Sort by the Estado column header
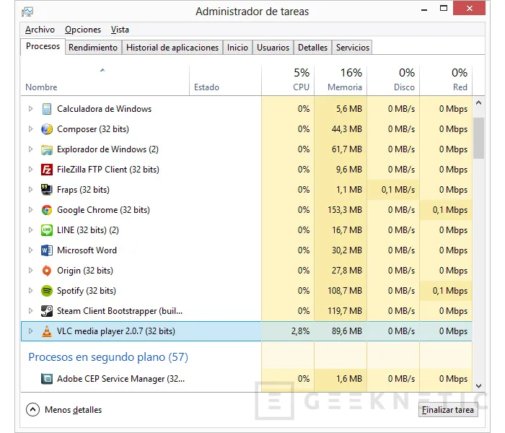The width and height of the screenshot is (505, 433). click(225, 81)
